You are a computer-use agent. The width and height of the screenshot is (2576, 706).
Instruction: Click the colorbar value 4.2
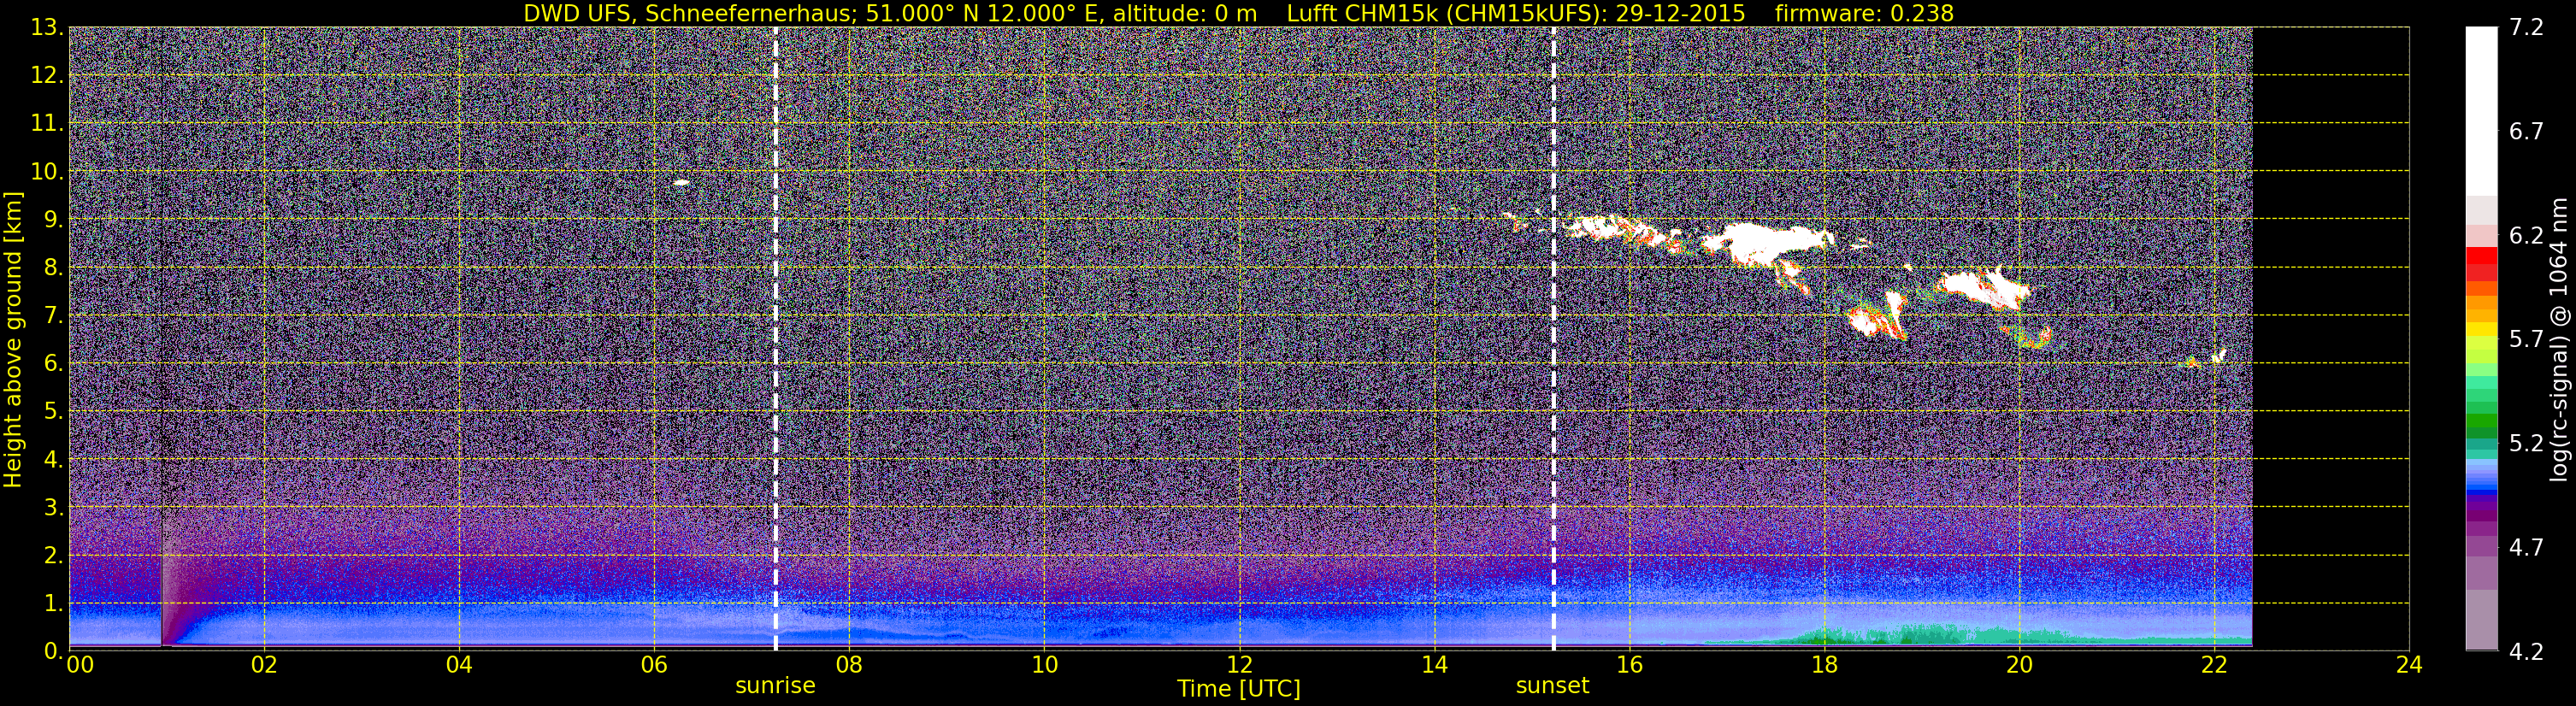pyautogui.click(x=2526, y=651)
